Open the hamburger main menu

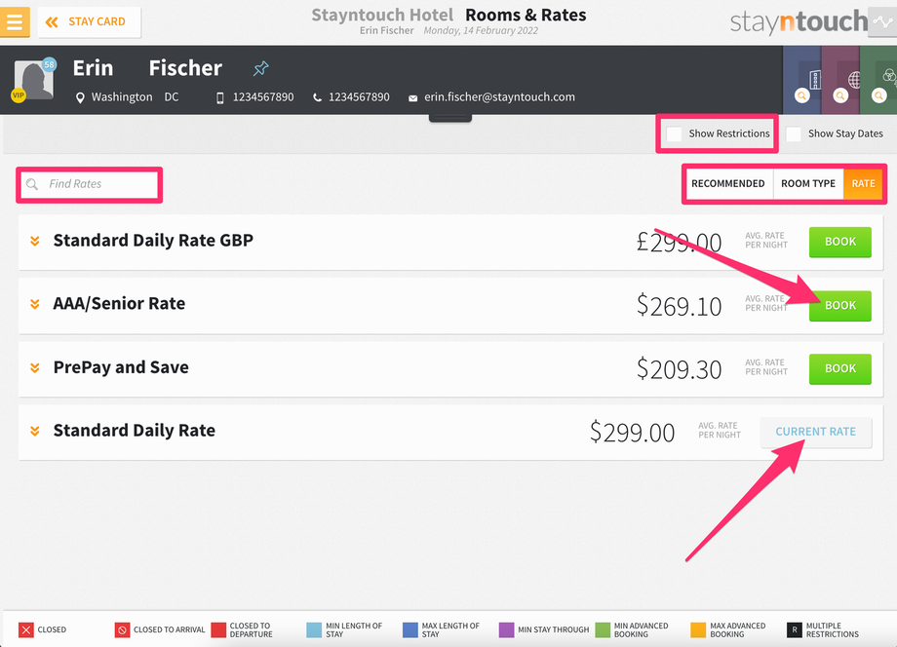tap(15, 22)
